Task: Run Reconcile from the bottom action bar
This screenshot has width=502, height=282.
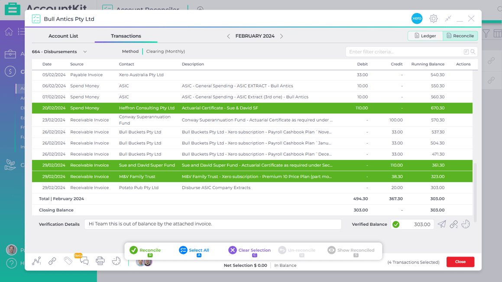Action: tap(145, 250)
